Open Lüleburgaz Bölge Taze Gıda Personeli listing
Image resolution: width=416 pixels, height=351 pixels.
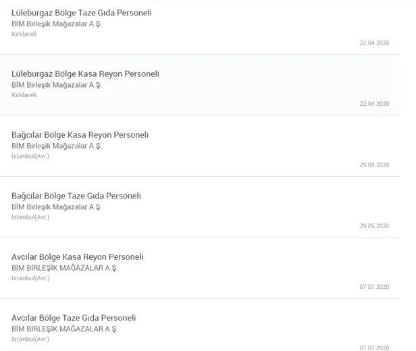click(82, 13)
